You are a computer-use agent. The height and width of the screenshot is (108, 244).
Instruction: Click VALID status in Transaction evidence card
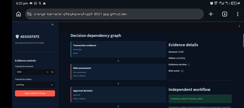(x=75, y=53)
